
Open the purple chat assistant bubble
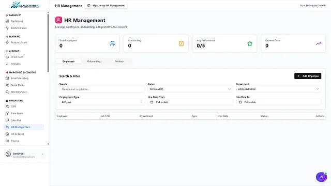coord(321,177)
